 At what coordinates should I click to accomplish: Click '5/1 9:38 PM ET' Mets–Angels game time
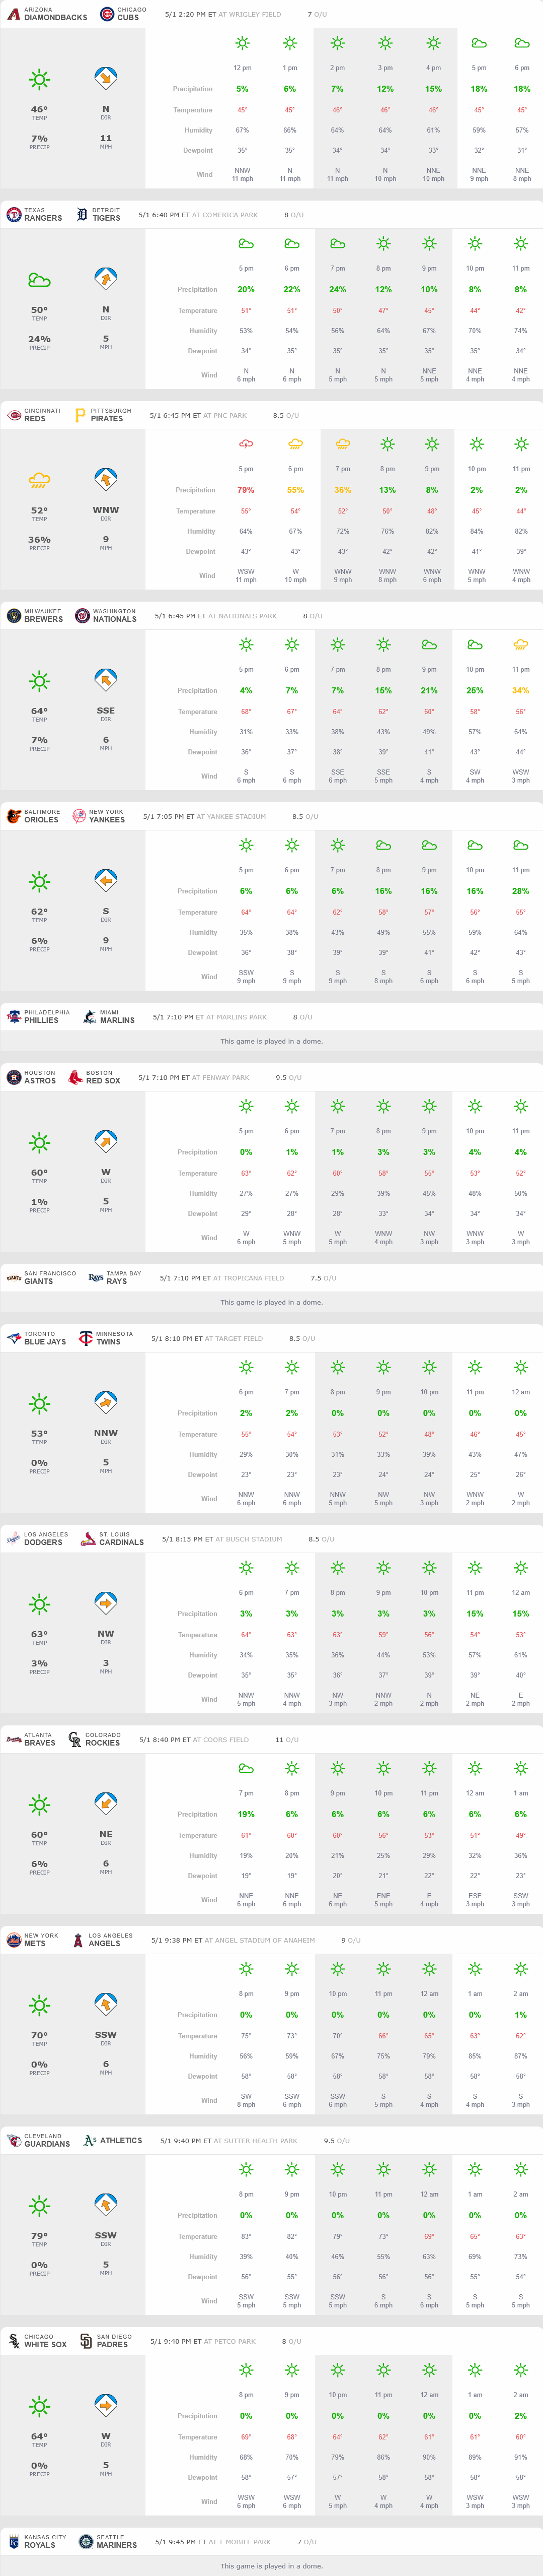click(x=177, y=1940)
